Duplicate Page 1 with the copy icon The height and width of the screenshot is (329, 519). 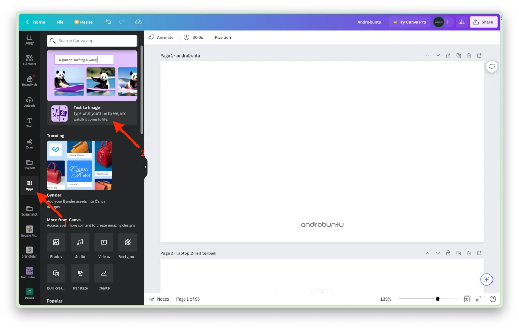[458, 55]
